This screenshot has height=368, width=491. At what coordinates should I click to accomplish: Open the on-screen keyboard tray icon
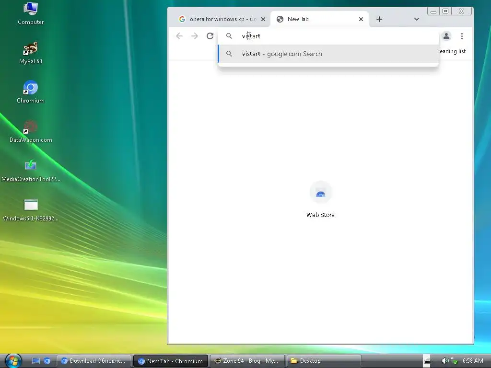coord(427,361)
